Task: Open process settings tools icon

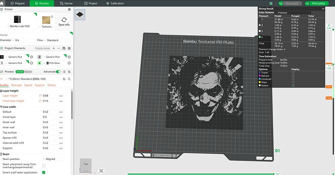Action: [x=69, y=72]
